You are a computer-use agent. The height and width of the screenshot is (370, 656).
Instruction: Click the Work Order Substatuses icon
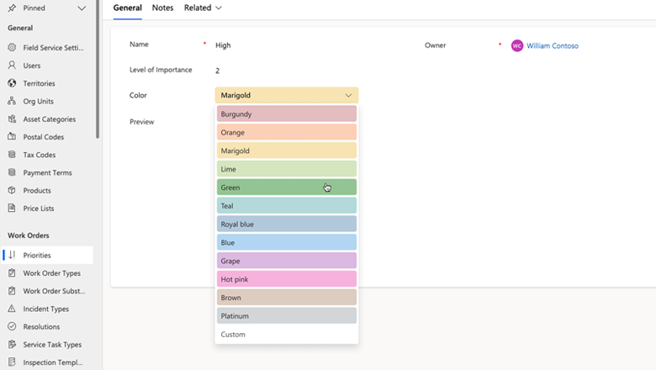(12, 291)
